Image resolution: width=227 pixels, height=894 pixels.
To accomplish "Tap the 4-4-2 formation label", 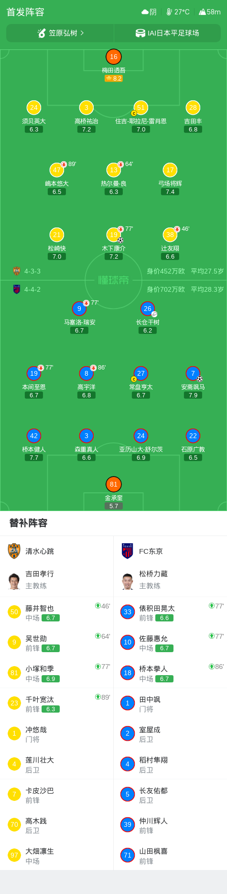I will [32, 289].
